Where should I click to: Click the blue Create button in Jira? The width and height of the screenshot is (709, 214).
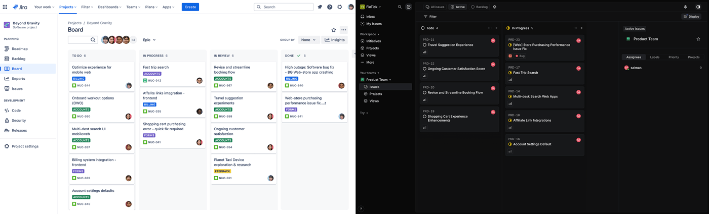[x=190, y=7]
